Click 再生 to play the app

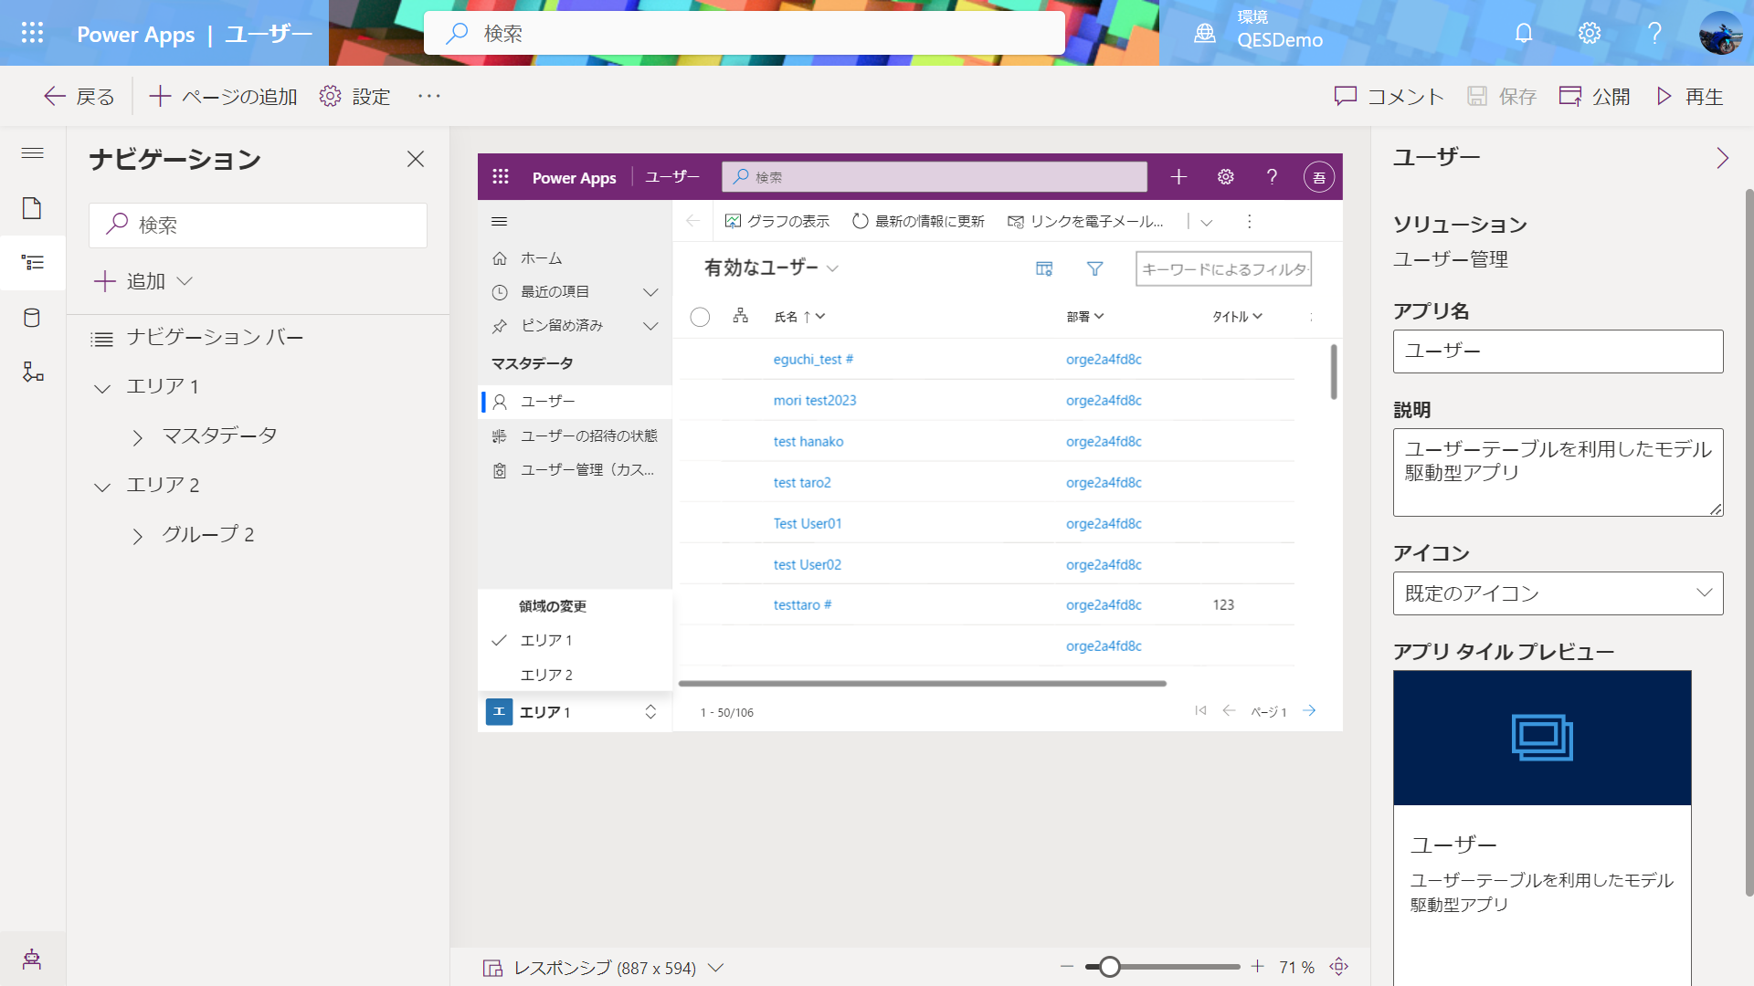point(1690,96)
